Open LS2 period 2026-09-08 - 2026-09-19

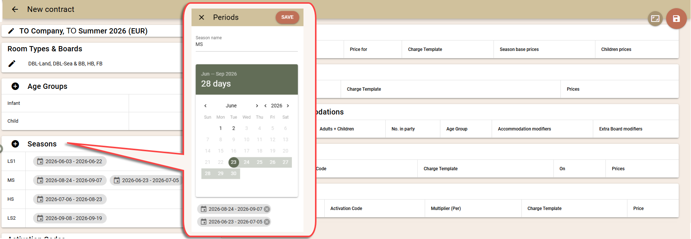tap(70, 218)
